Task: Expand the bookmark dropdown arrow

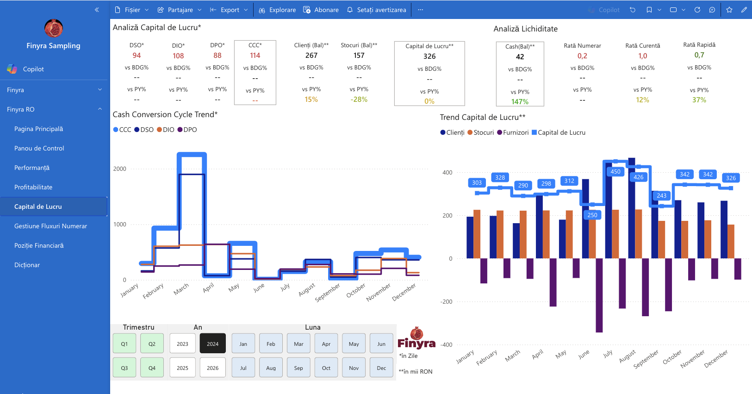Action: click(659, 10)
